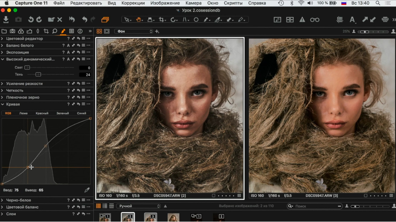The image size is (396, 222).
Task: Open the Lens correction tool tab
Action: tap(38, 31)
